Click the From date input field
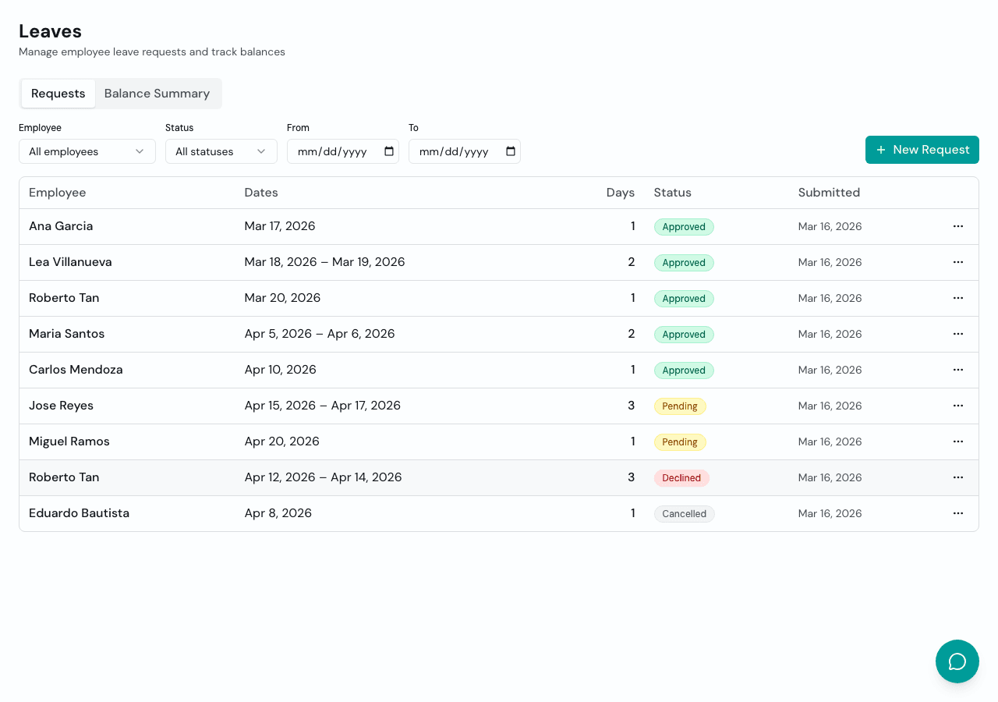 [335, 151]
